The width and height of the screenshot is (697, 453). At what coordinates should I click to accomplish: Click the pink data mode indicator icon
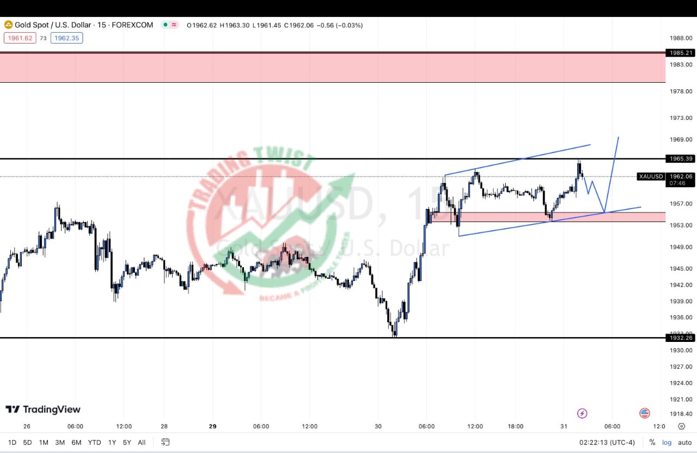[x=174, y=25]
